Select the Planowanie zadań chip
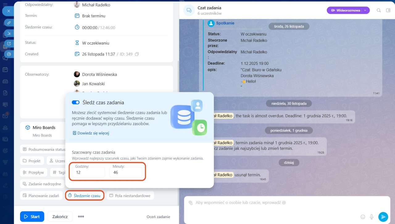The height and width of the screenshot is (224, 395). [41, 196]
